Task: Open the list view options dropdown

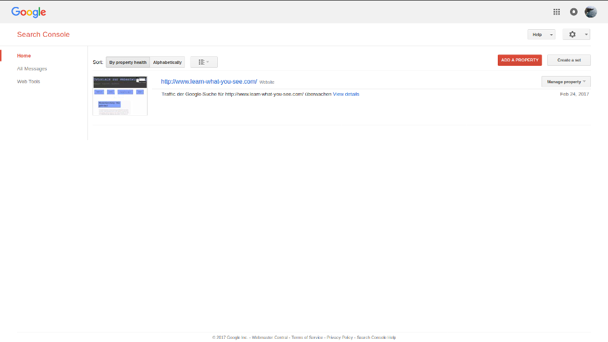Action: pos(204,62)
